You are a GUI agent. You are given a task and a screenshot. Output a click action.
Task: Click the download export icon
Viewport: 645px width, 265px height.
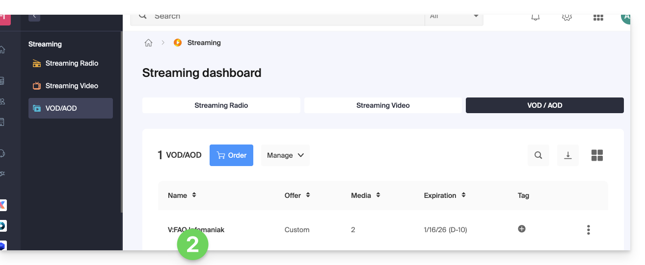tap(568, 155)
